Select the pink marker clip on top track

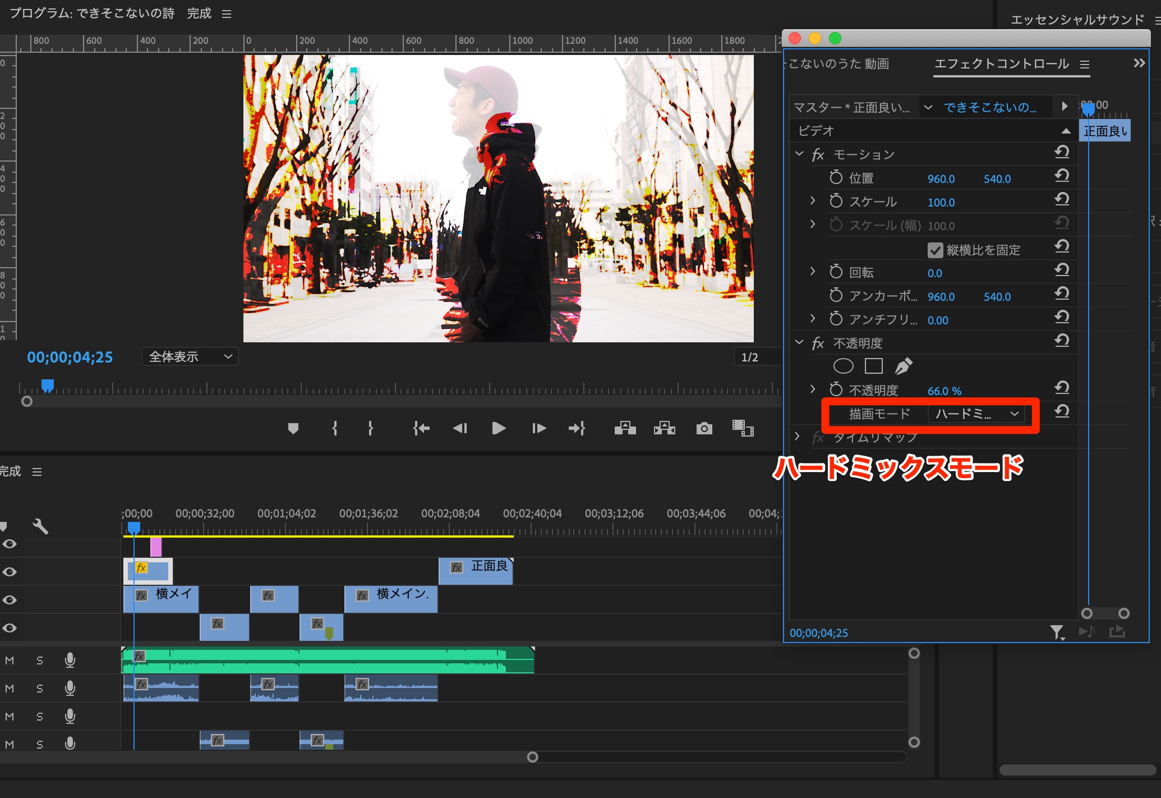coord(156,547)
